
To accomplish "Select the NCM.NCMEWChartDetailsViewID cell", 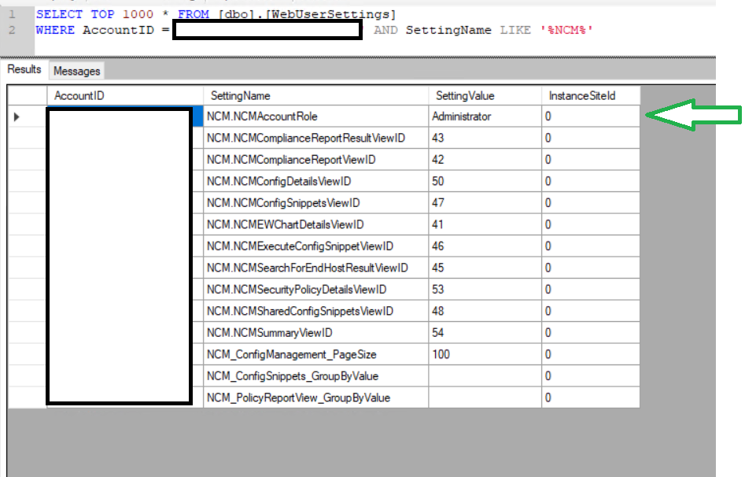I will tap(316, 224).
